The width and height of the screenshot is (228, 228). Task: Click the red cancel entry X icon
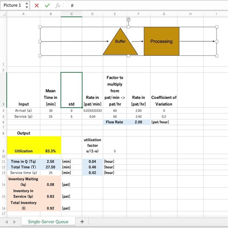(37, 6)
